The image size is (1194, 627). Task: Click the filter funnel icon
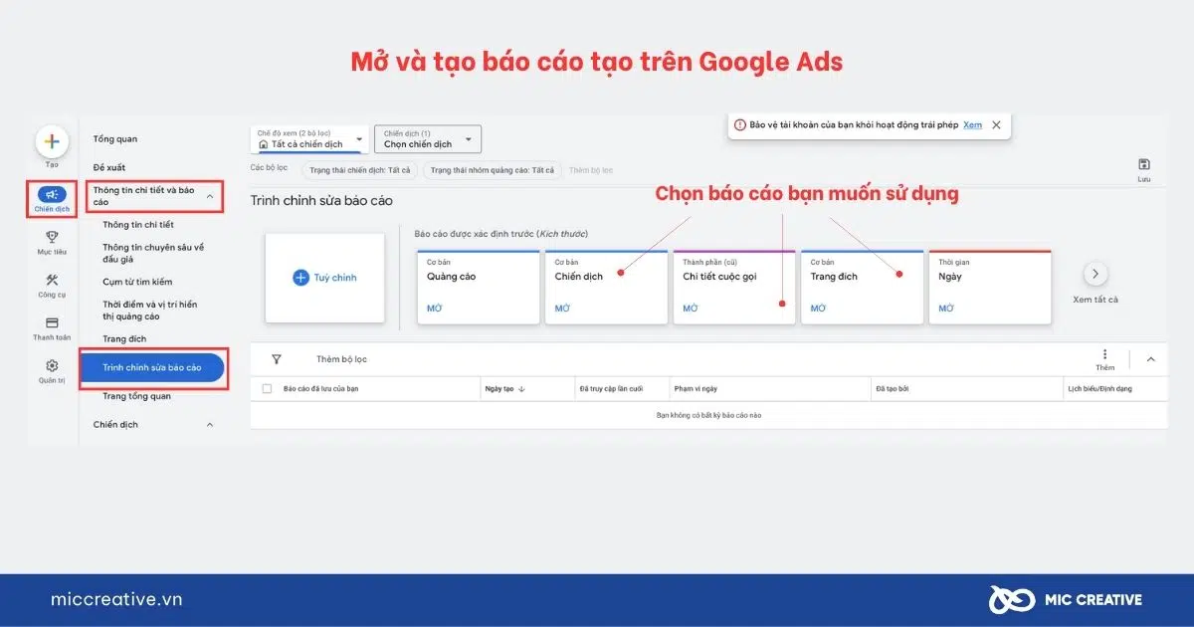pyautogui.click(x=277, y=359)
